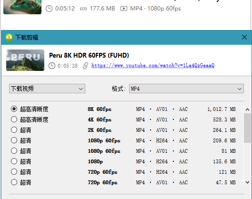252x199 pixels.
Task: Click the file size icon beside 177.6 MB
Action: point(83,9)
